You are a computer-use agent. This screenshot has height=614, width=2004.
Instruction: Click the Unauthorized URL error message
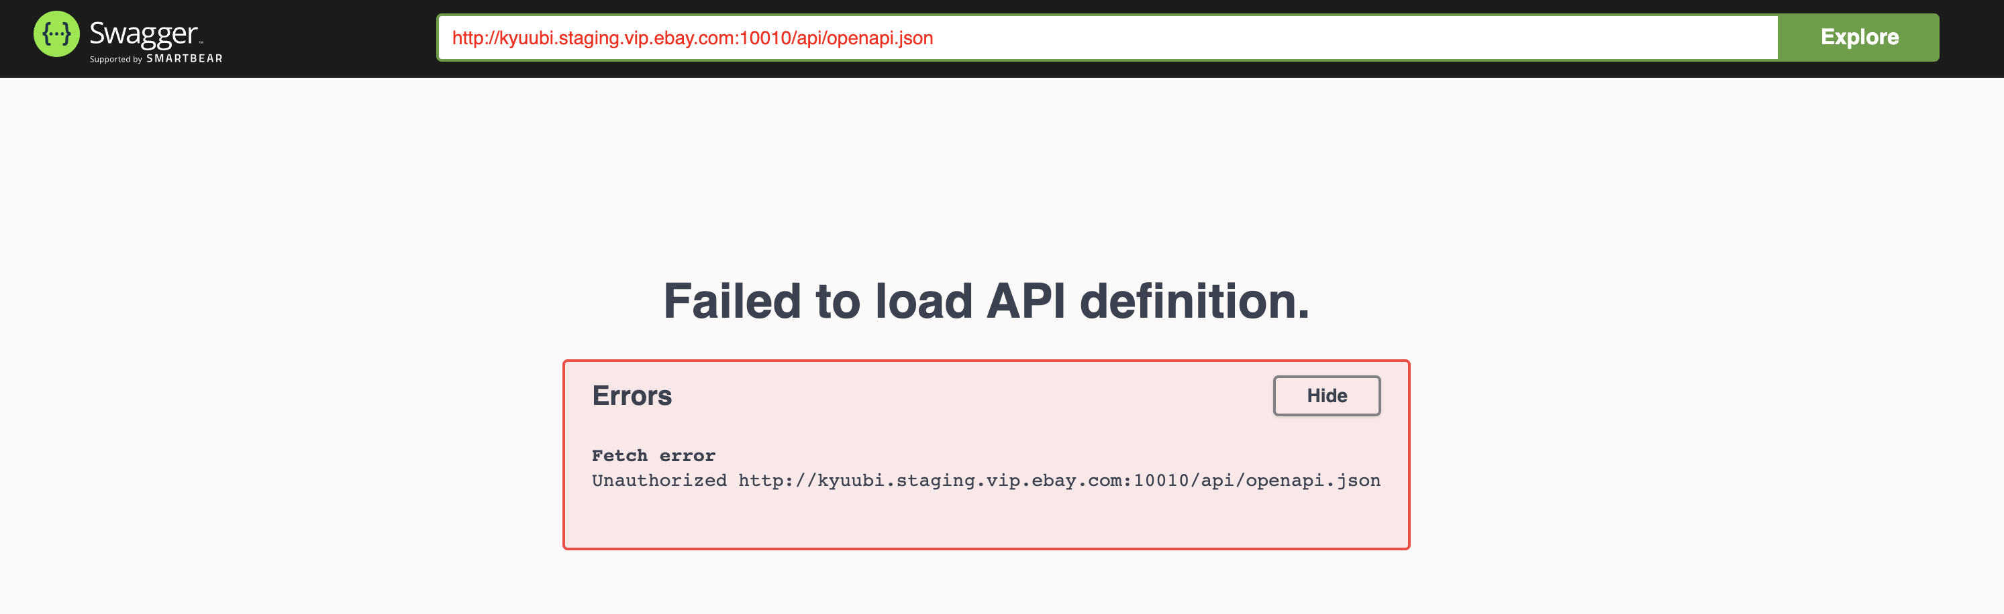point(987,481)
